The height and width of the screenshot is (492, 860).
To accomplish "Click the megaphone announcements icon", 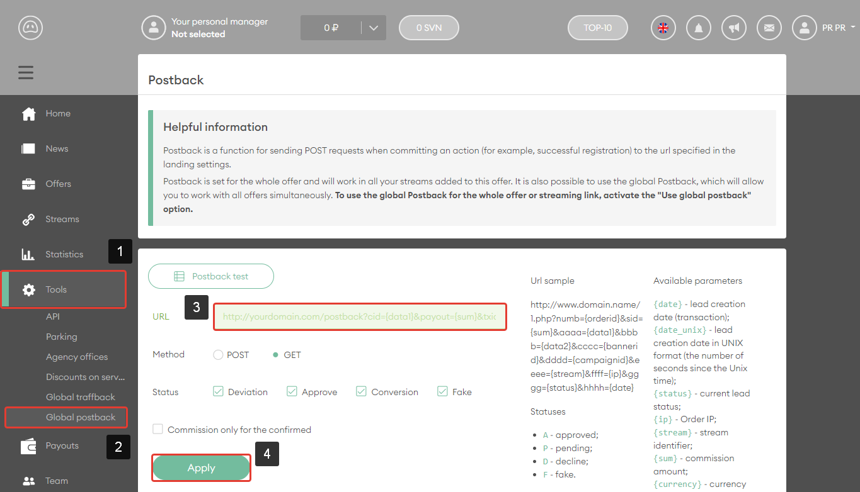I will point(733,28).
